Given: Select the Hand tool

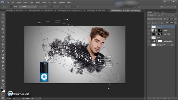Looking at the screenshot, I should pyautogui.click(x=3, y=80).
